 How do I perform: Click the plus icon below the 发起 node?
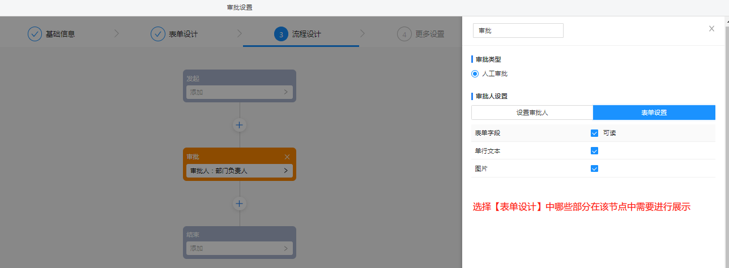point(240,125)
